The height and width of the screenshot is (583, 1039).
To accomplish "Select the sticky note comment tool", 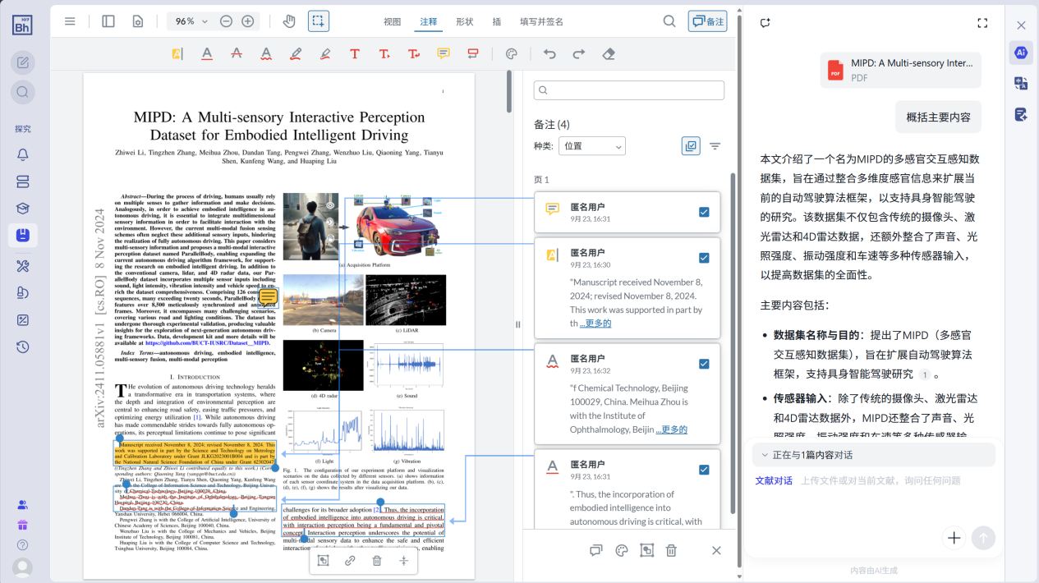I will [x=444, y=54].
